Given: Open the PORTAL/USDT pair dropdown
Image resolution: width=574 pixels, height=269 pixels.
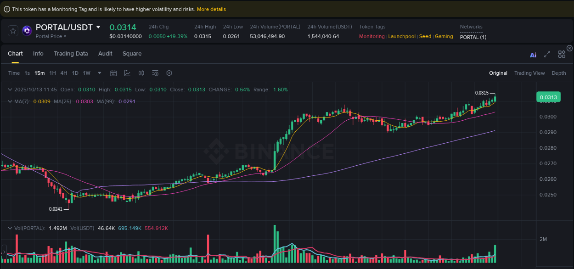Looking at the screenshot, I should pos(99,27).
